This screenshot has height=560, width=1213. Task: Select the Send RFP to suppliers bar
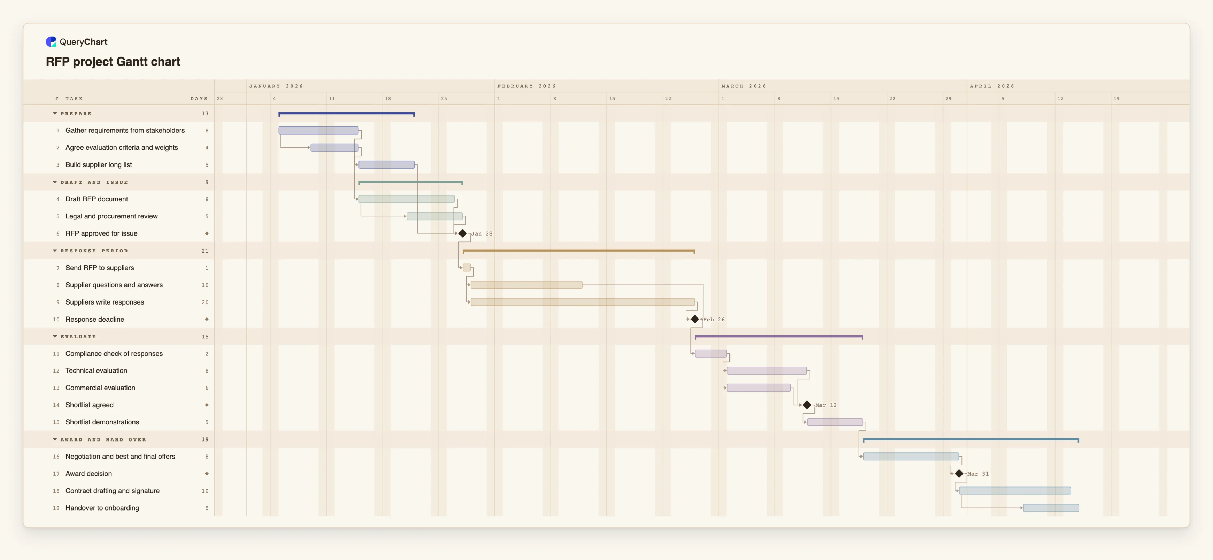pyautogui.click(x=467, y=268)
